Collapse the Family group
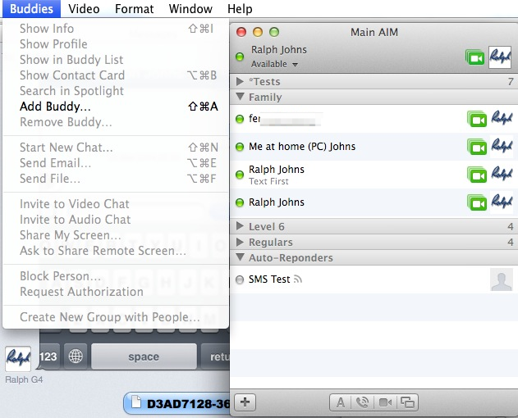518x418 pixels. pyautogui.click(x=241, y=97)
